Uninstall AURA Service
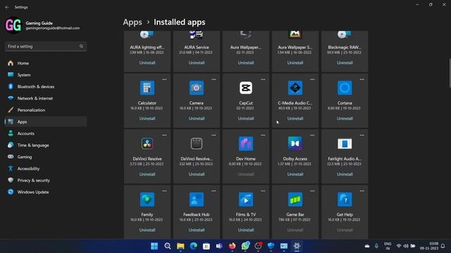 pos(197,63)
